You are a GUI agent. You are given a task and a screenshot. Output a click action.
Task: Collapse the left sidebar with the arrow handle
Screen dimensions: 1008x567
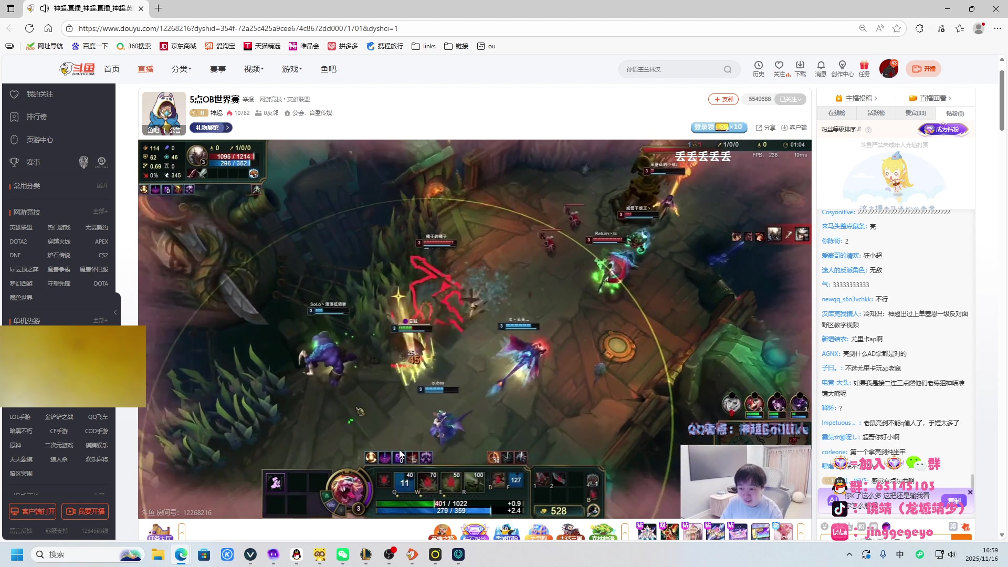tap(115, 312)
